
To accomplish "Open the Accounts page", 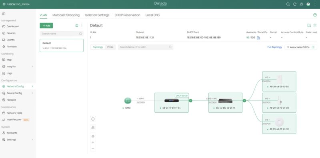I will (x=12, y=133).
